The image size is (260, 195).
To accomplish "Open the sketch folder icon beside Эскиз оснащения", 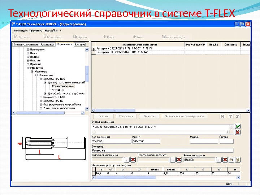I will pyautogui.click(x=231, y=160).
